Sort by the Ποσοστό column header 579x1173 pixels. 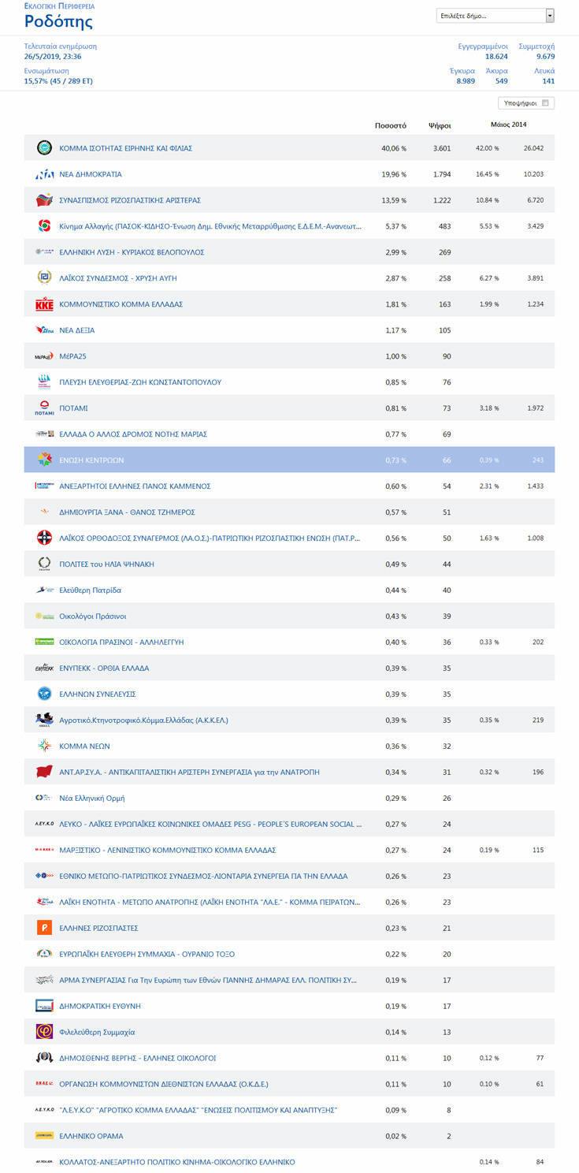(391, 125)
